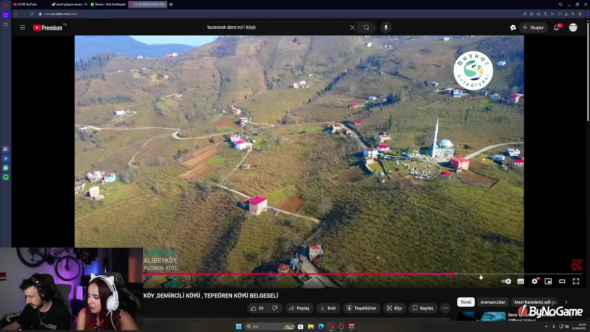Toggle subtitles in the video player
The height and width of the screenshot is (332, 590).
tap(520, 281)
